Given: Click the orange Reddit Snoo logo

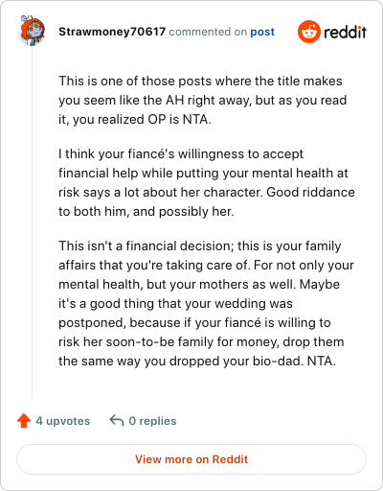Looking at the screenshot, I should pyautogui.click(x=308, y=32).
